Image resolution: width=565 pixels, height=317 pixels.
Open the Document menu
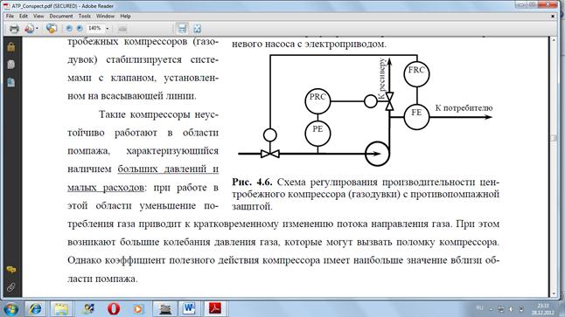(61, 17)
